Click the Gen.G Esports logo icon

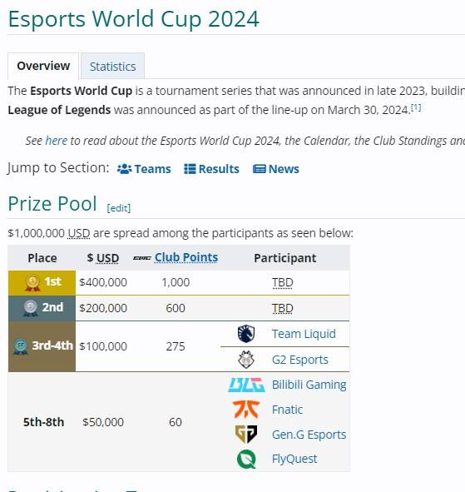(246, 435)
